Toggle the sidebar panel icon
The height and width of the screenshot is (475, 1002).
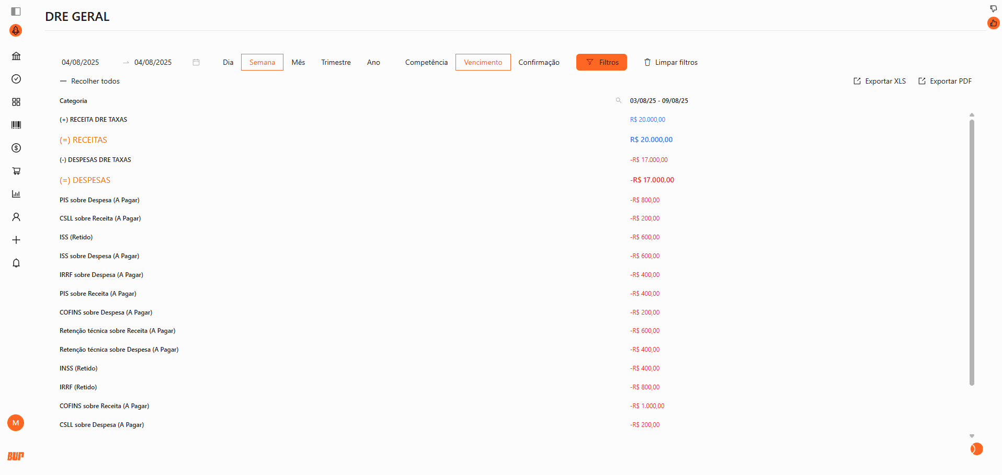click(x=16, y=11)
